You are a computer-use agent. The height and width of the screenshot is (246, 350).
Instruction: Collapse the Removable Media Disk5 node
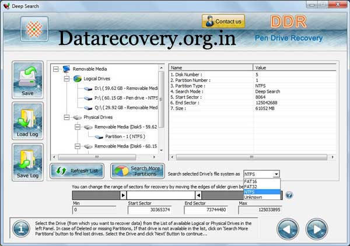(78, 127)
